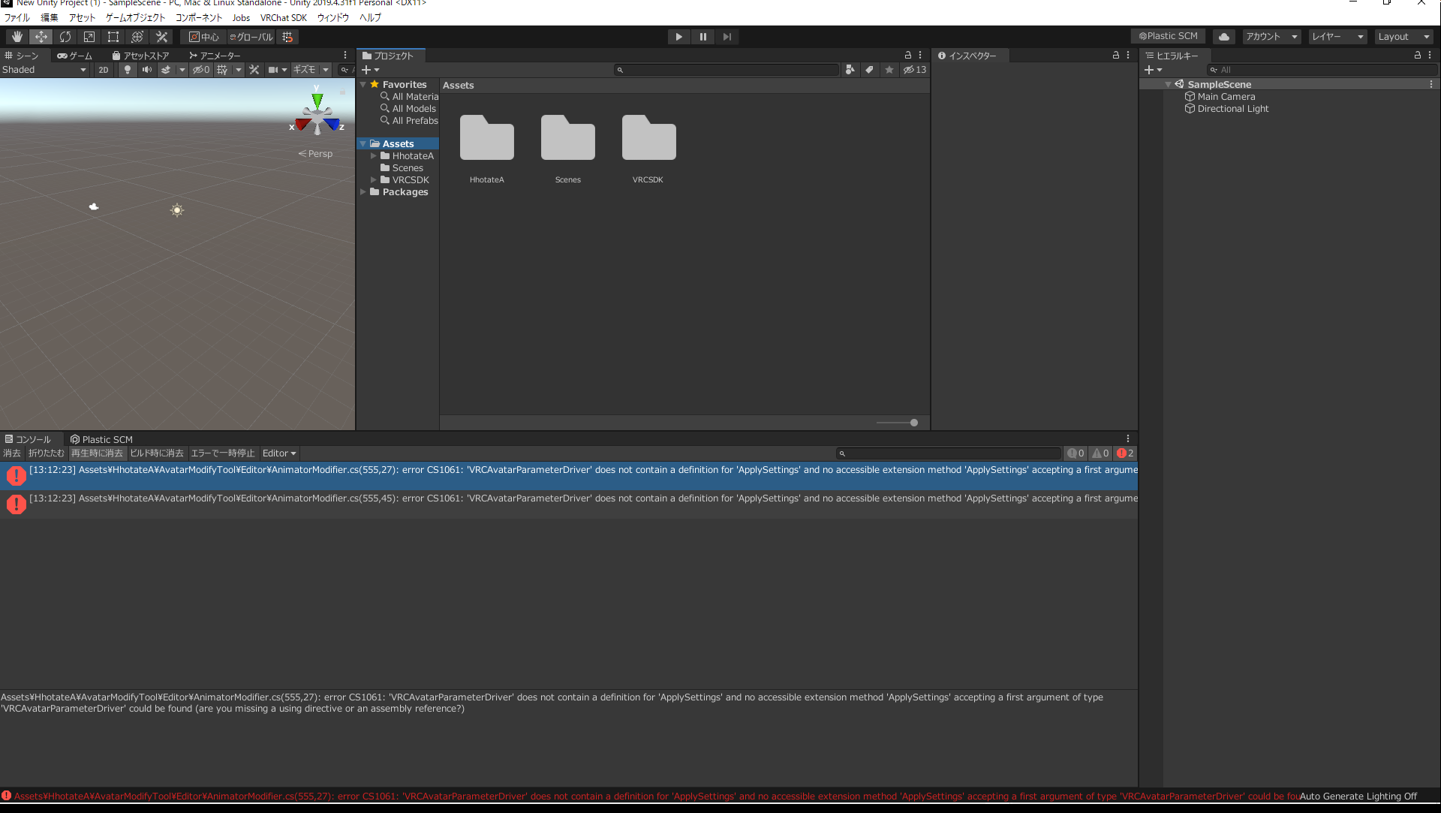Select the Scale tool

pos(89,36)
